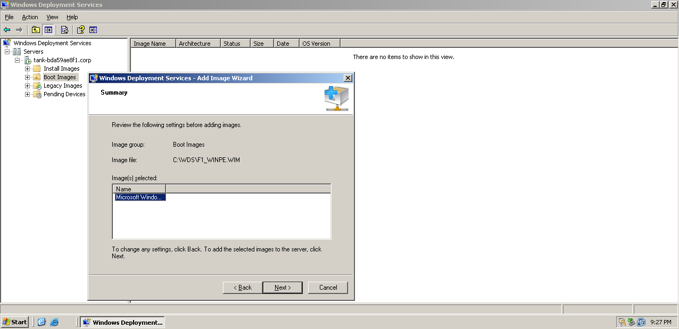Click the Install Images folder icon
This screenshot has width=679, height=329.
point(37,69)
